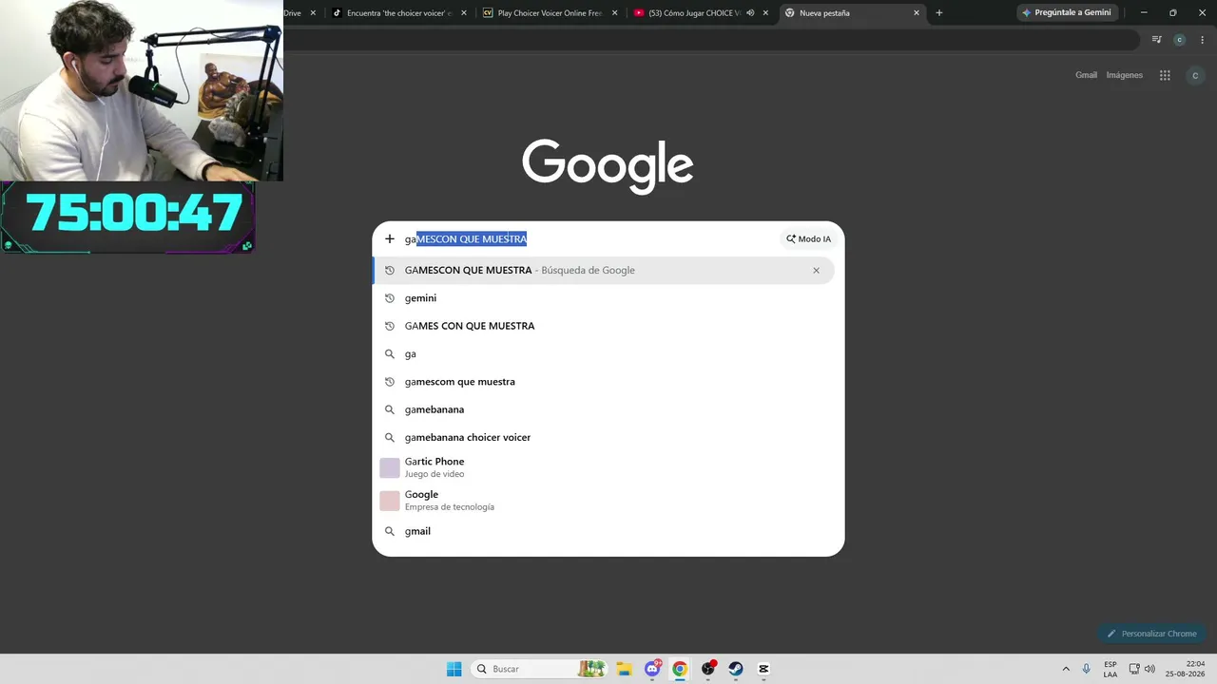
Task: Click Personalizar Chrome button
Action: tap(1151, 634)
